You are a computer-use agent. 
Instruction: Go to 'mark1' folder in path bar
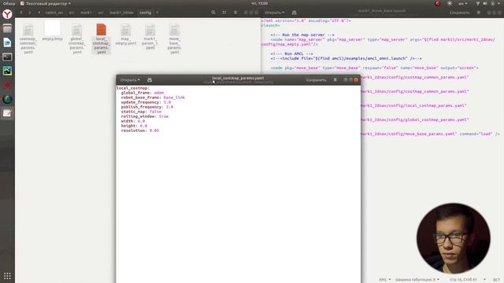click(x=86, y=13)
